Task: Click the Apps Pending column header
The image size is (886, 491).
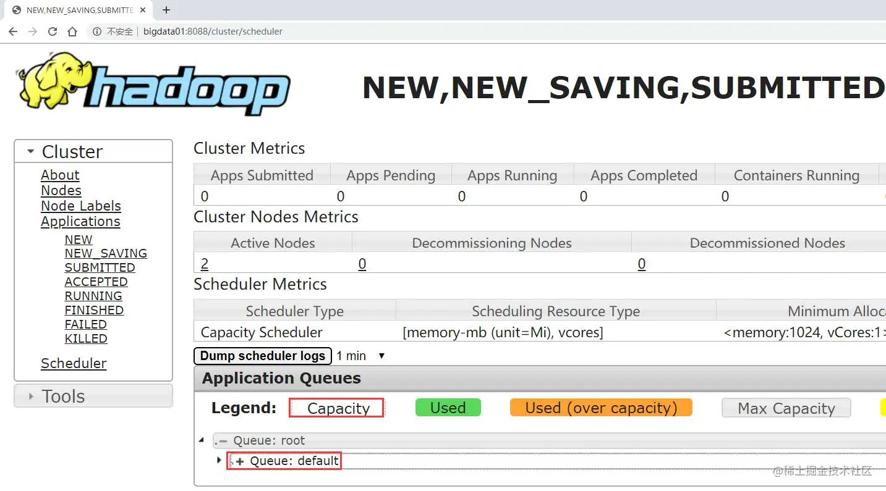Action: 391,175
